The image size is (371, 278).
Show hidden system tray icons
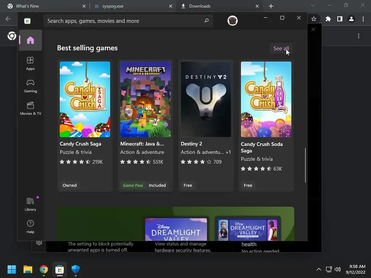[x=319, y=269]
